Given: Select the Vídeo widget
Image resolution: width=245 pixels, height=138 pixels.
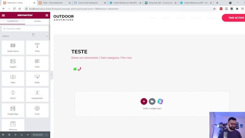Looking at the screenshot, I should (13, 79).
